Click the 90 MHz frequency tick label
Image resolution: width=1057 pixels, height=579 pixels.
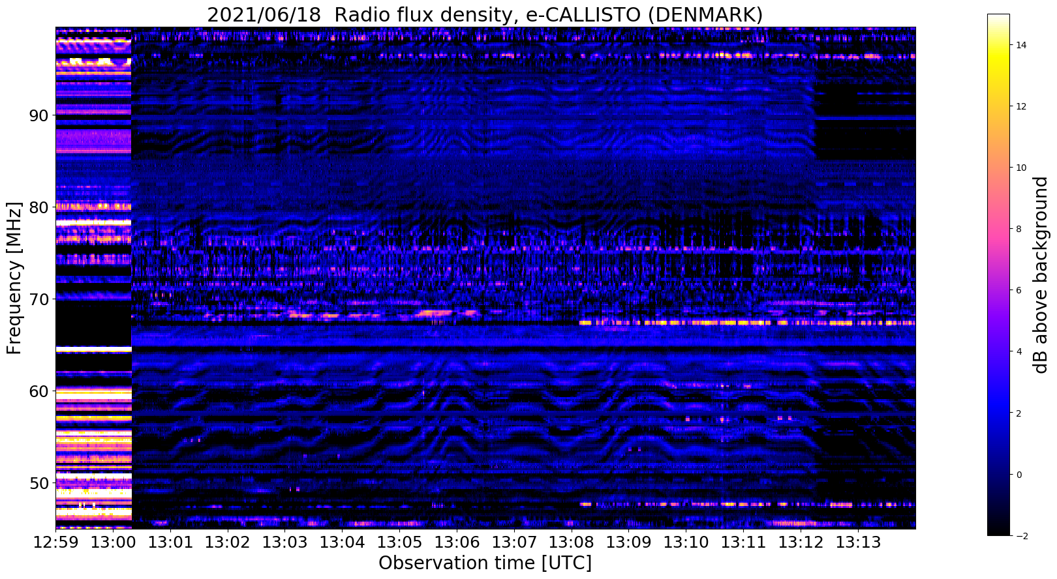[x=38, y=115]
